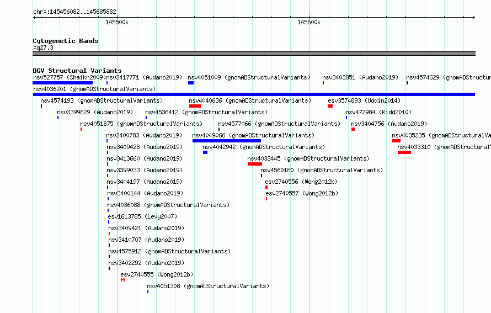Screen dimensions: 491x313
Task: Select the nsv4033310 variant label
Action: click(444, 147)
